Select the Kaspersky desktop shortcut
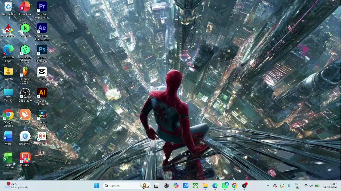Image resolution: width=341 pixels, height=191 pixels. pos(25,31)
